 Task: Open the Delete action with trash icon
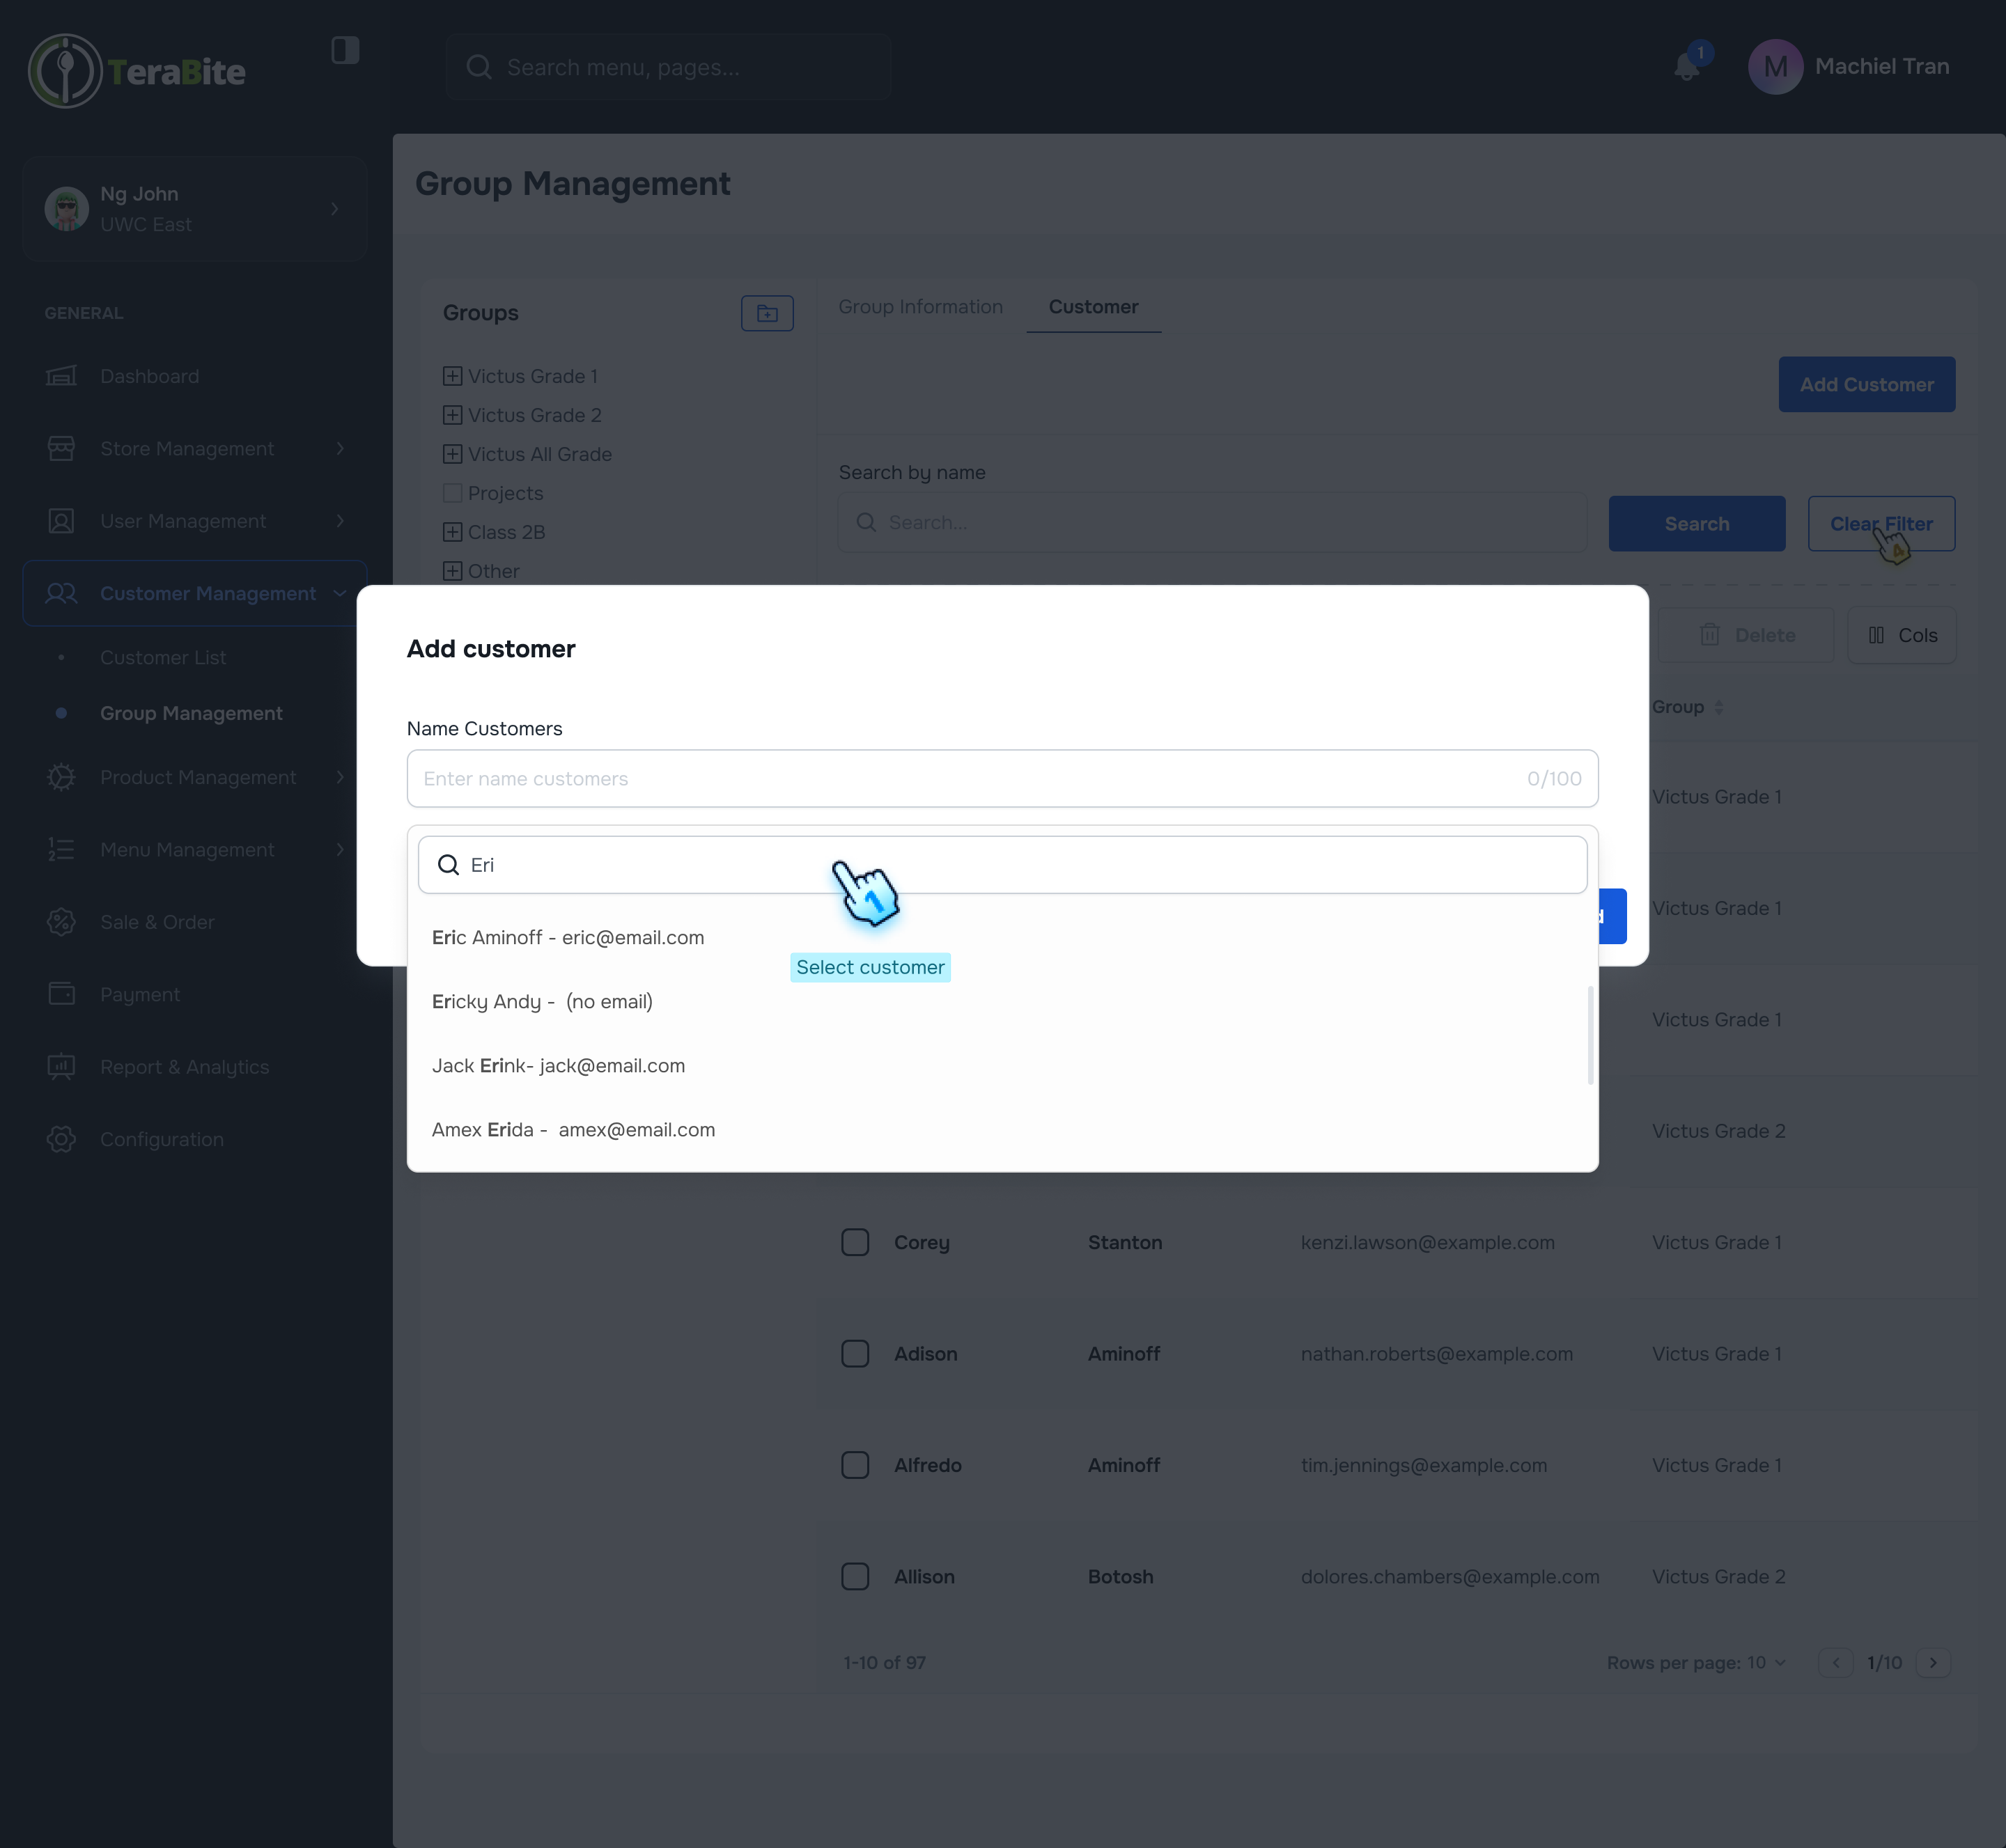(x=1710, y=634)
